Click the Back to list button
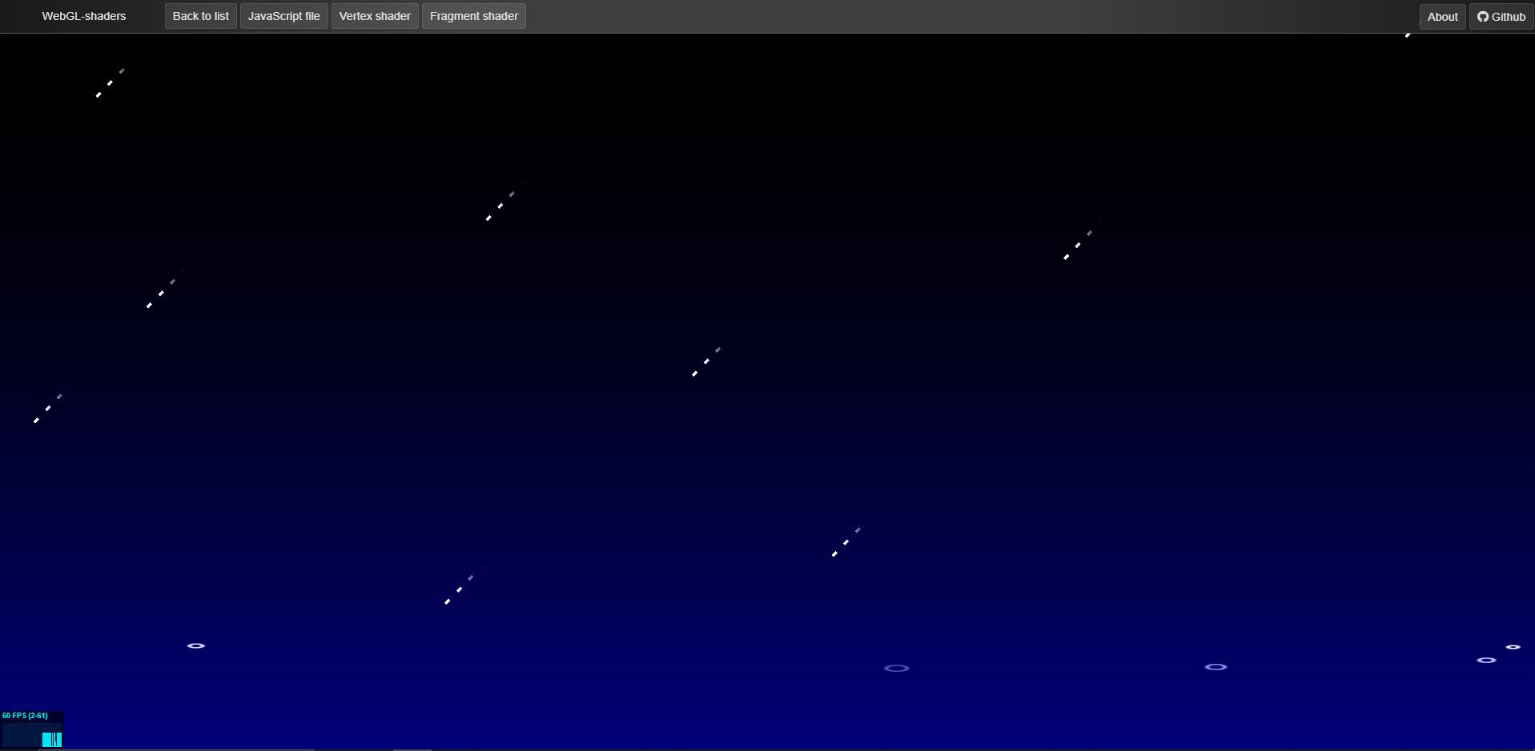The image size is (1535, 751). coord(201,16)
